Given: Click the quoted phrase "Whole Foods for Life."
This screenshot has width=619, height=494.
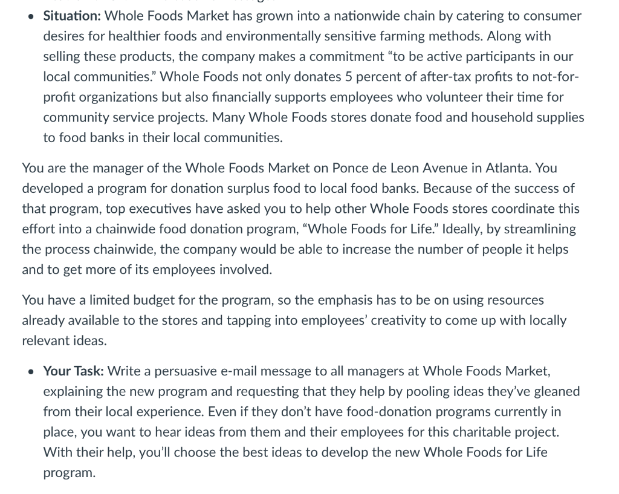Looking at the screenshot, I should pos(371,229).
